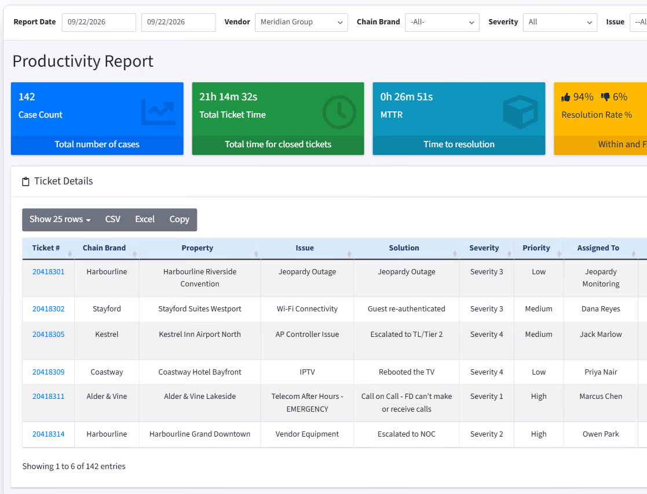Expand the Show 25 rows menu

(x=60, y=219)
